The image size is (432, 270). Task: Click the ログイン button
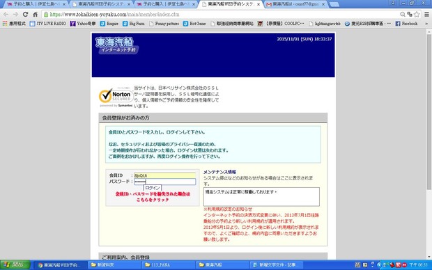[153, 188]
